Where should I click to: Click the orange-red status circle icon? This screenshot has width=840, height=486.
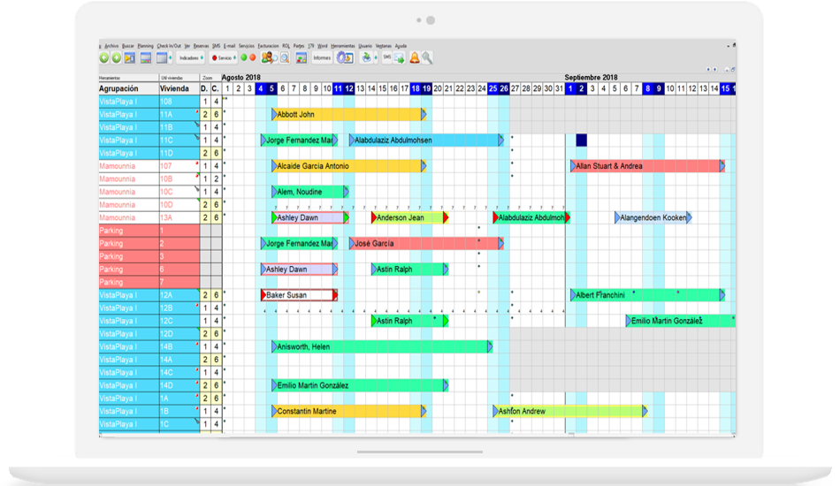point(252,57)
